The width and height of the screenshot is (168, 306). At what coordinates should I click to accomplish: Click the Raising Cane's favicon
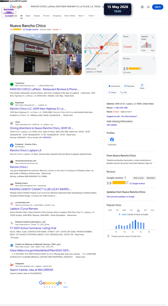(12, 184)
